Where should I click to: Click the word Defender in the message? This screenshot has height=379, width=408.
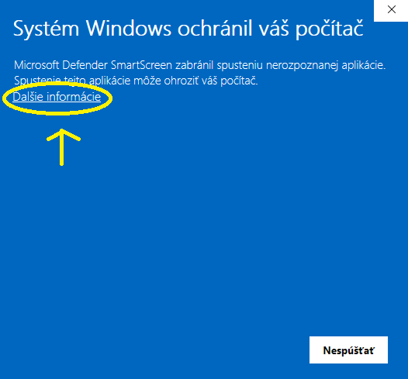coord(85,65)
